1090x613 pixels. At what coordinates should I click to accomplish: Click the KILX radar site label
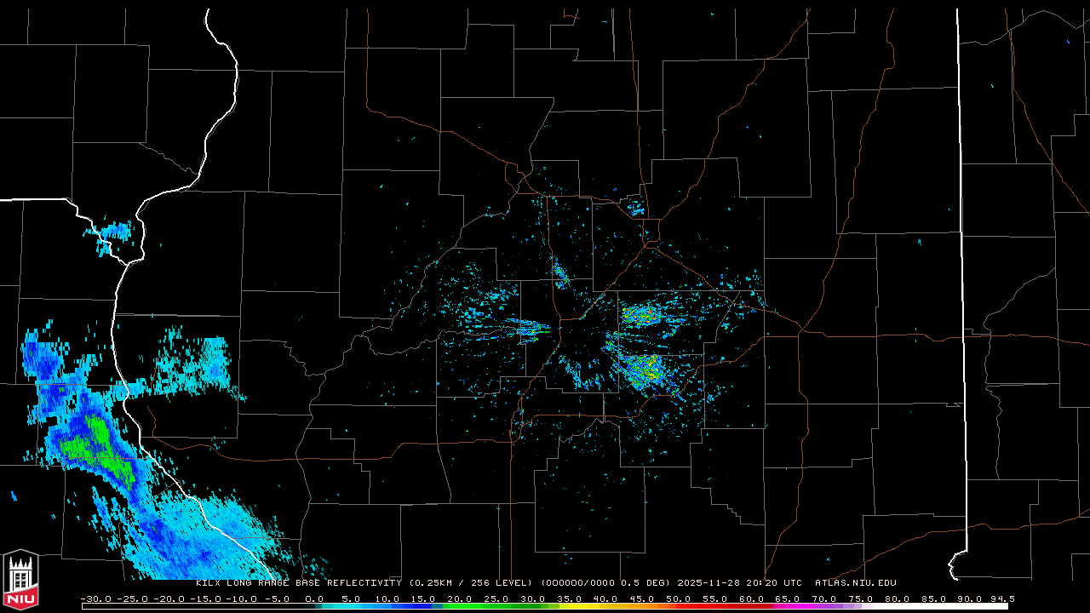[209, 583]
